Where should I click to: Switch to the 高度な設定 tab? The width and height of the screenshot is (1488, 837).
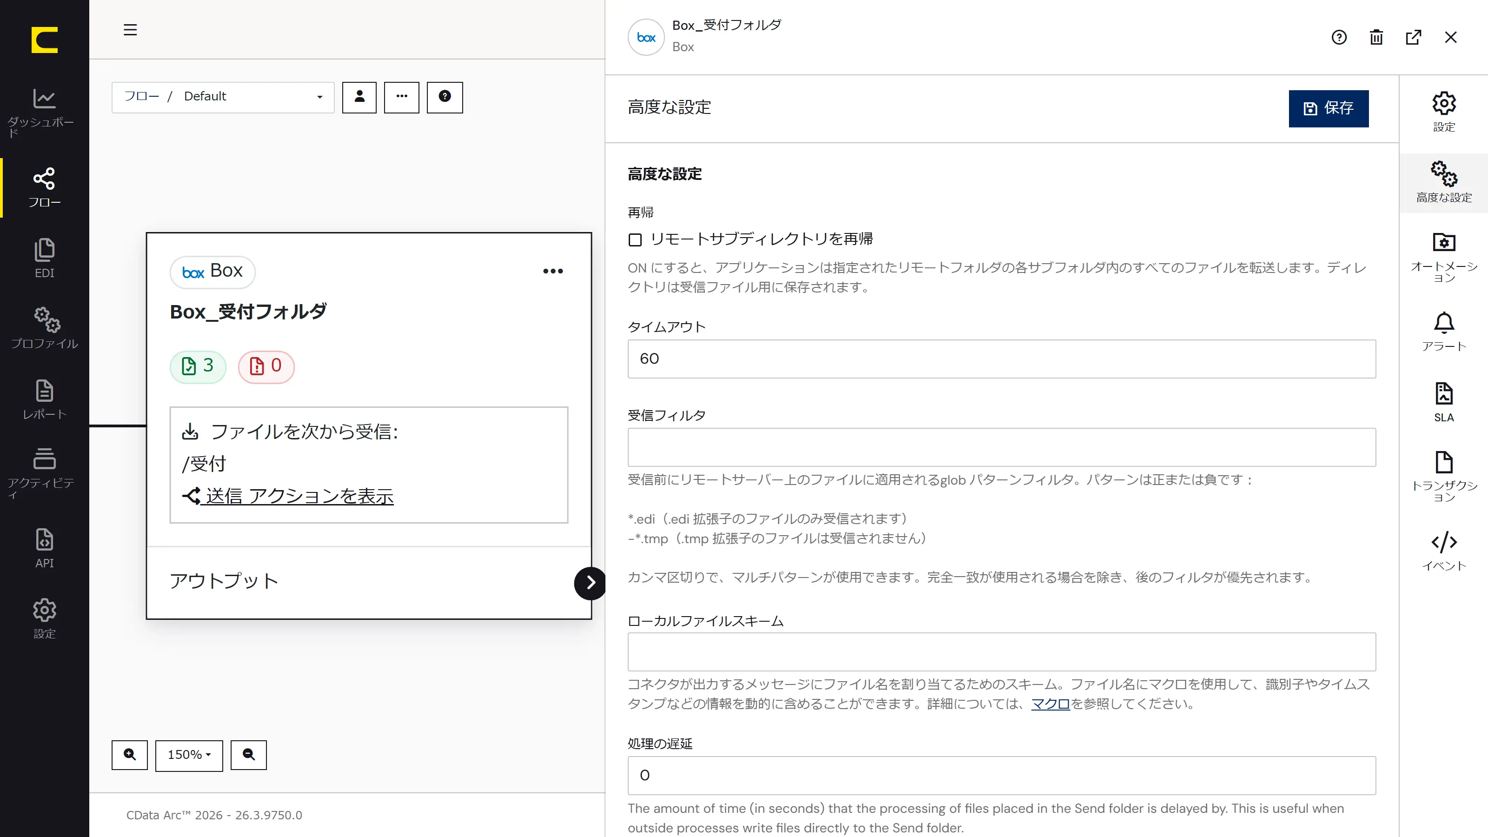tap(1443, 183)
